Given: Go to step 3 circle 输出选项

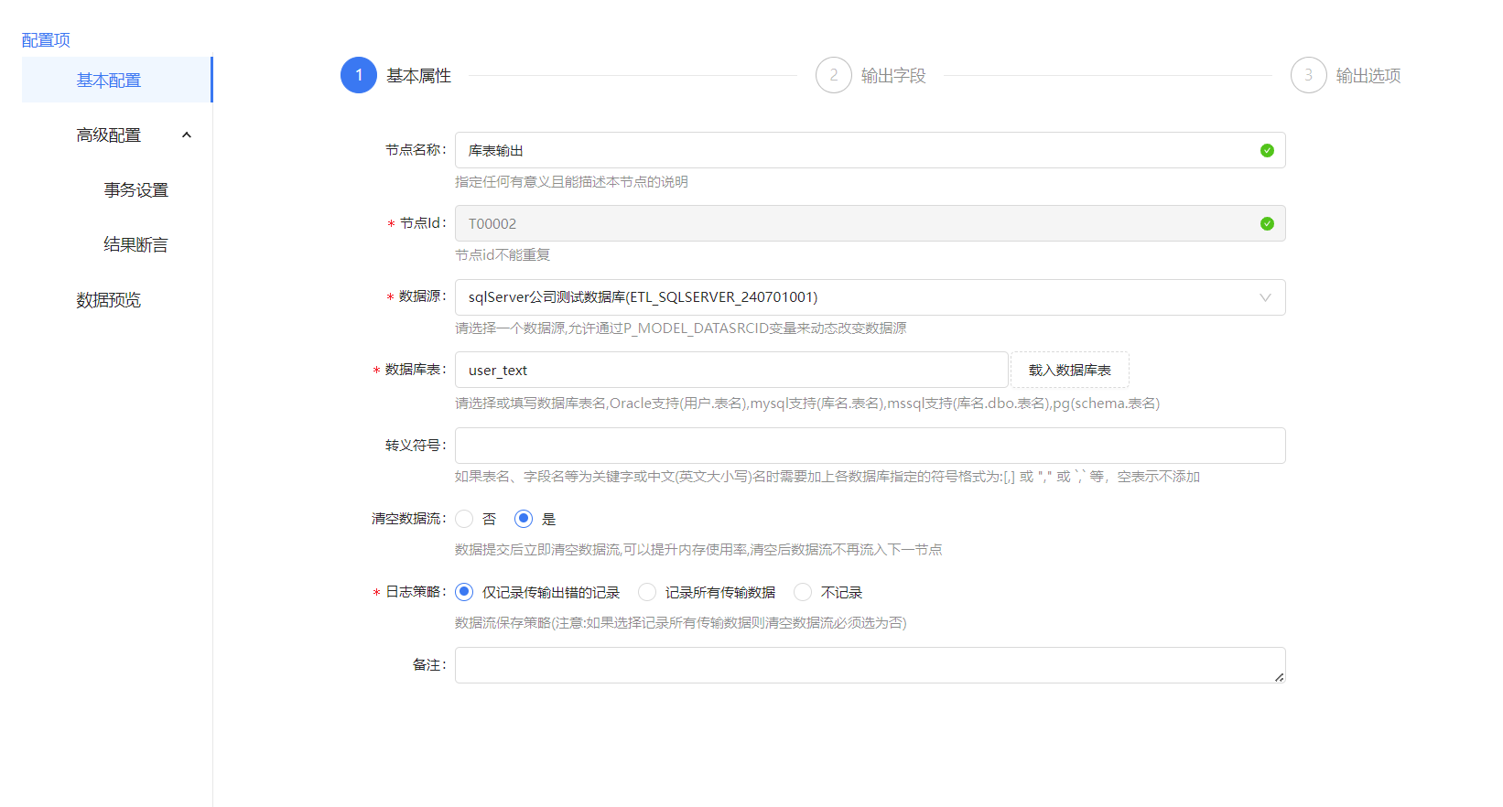Looking at the screenshot, I should [x=1309, y=75].
